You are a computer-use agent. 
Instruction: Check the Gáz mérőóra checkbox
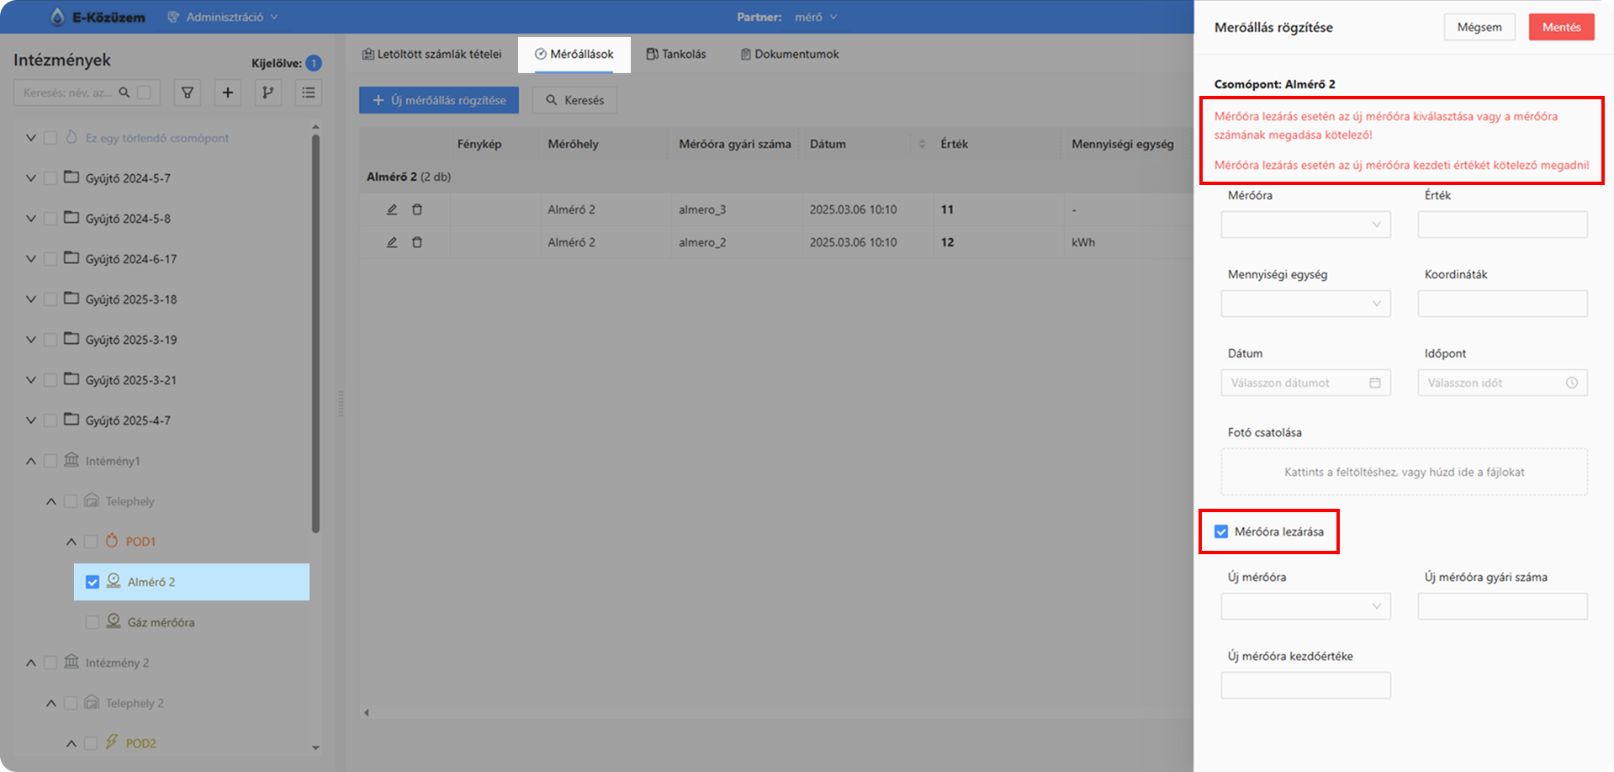click(93, 622)
